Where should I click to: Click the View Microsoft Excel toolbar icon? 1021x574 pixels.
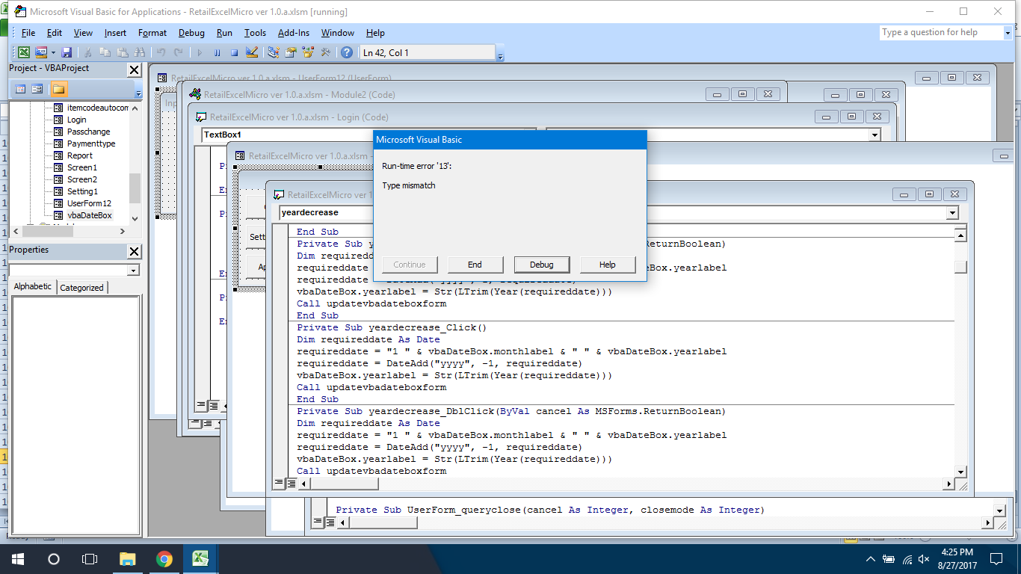point(24,52)
